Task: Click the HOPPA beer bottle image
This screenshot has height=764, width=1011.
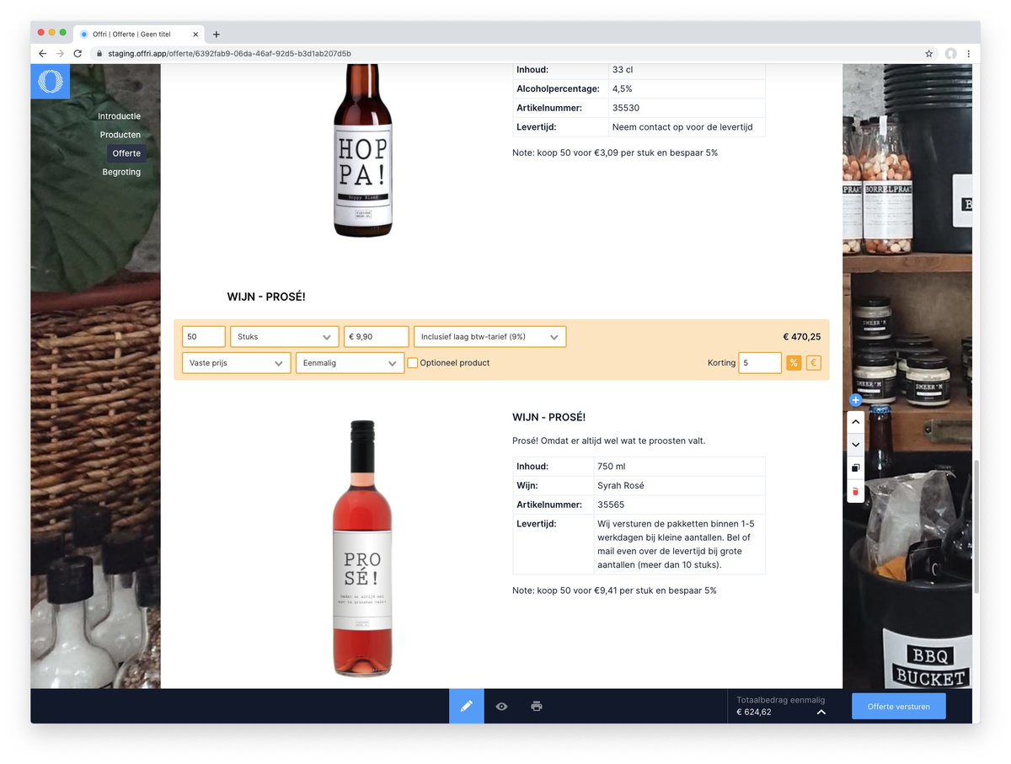Action: [x=363, y=151]
